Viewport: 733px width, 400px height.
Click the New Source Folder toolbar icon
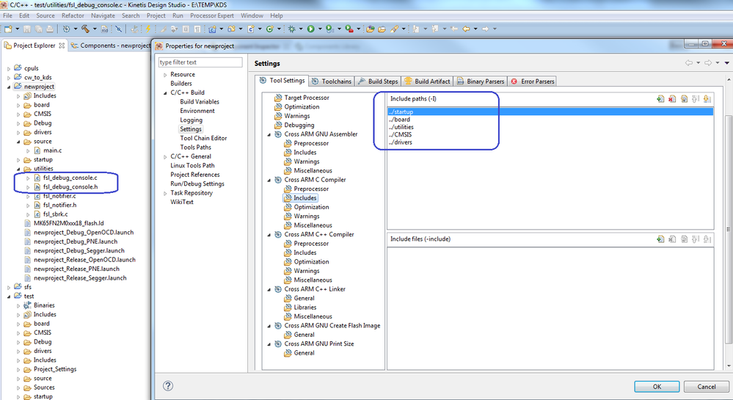point(231,29)
